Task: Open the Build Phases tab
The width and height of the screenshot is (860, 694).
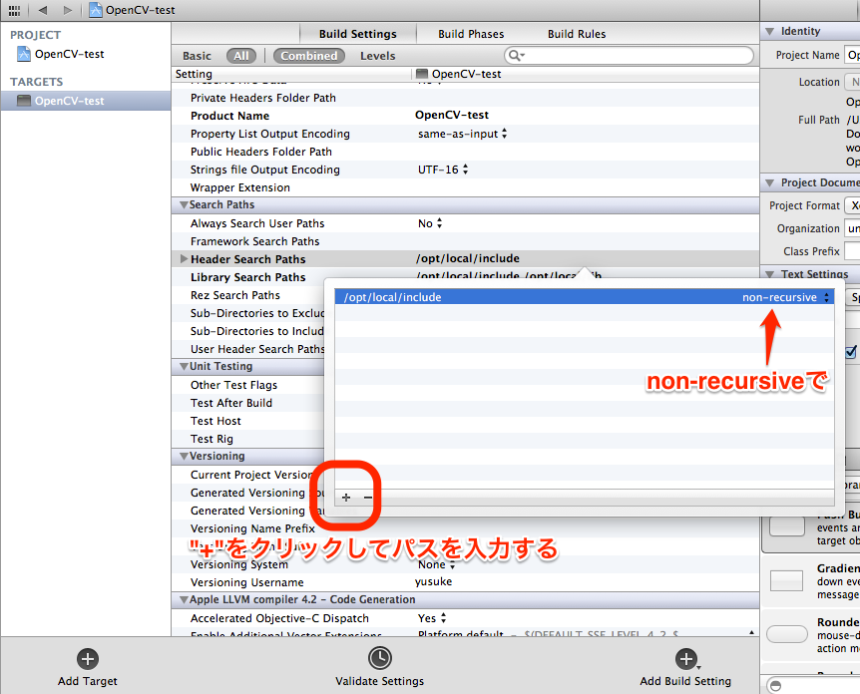Action: point(471,34)
